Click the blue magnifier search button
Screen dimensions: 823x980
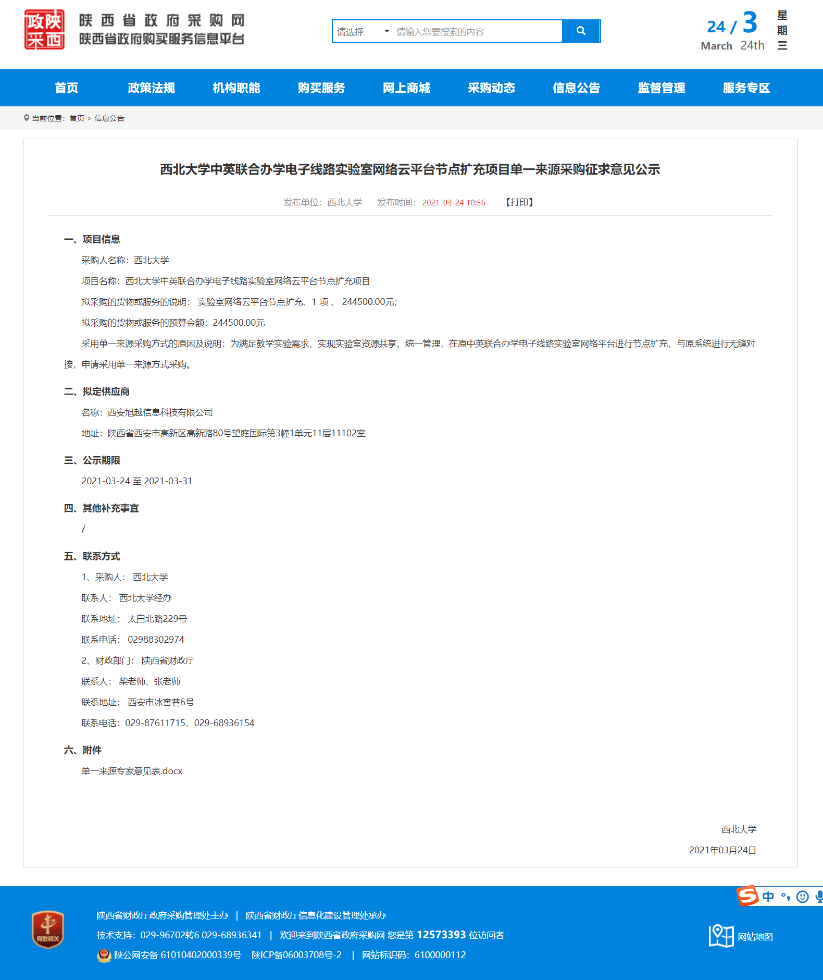click(581, 31)
